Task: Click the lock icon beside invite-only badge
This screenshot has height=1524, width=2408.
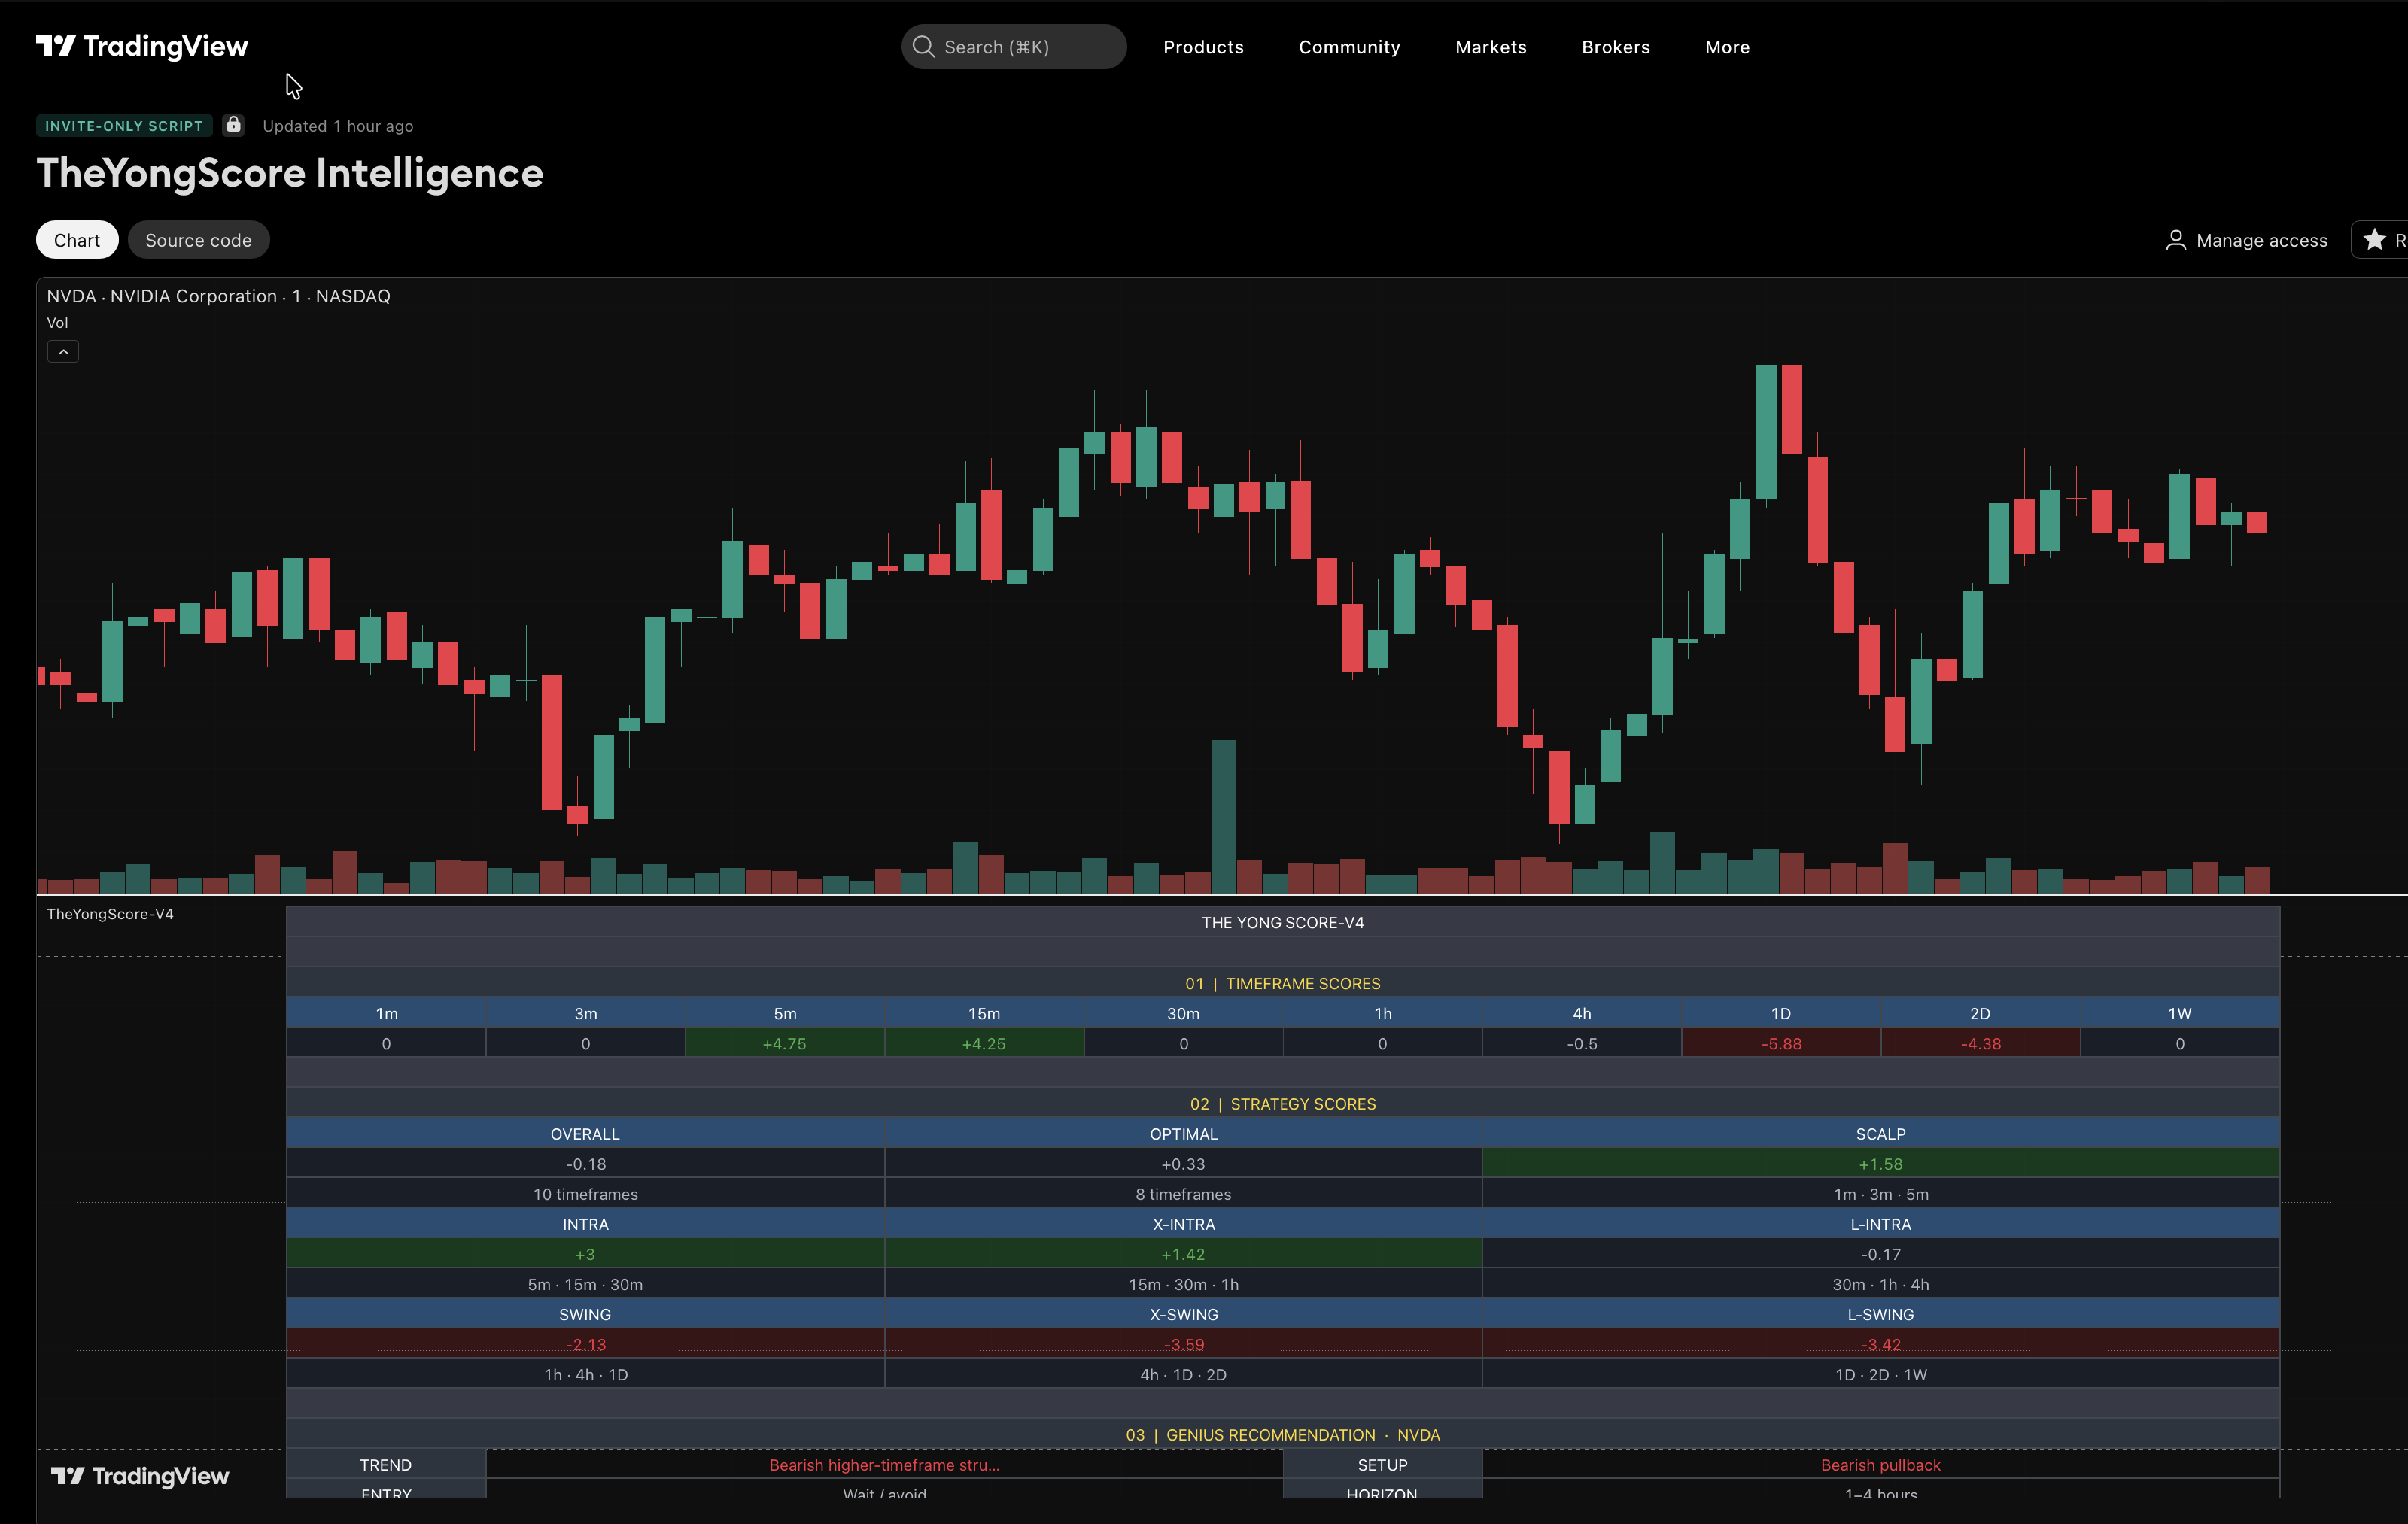Action: coord(233,125)
